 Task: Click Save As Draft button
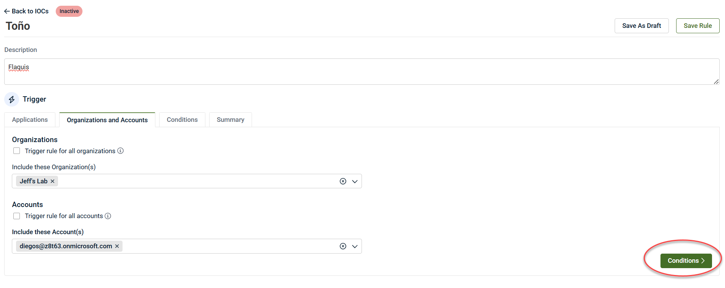coord(641,26)
